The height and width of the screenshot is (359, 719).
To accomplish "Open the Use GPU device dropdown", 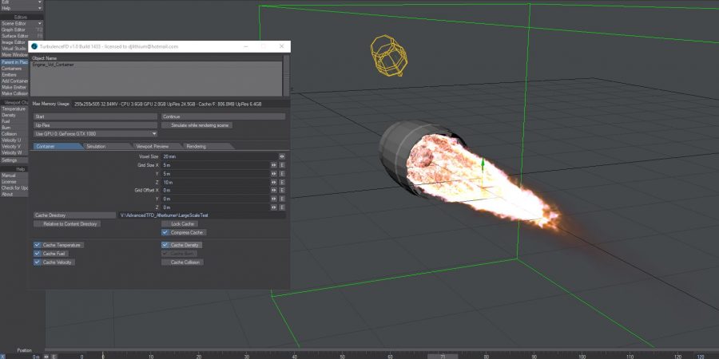I will (95, 133).
